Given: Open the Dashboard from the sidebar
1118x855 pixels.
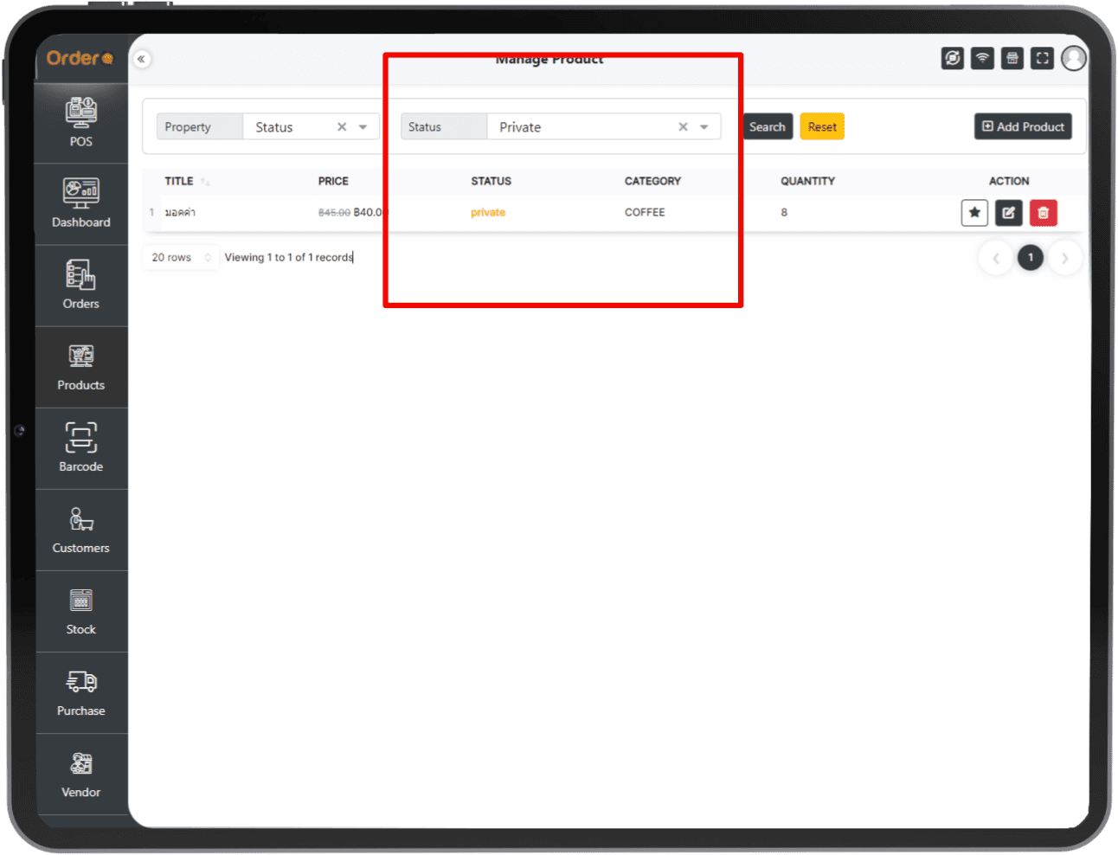Looking at the screenshot, I should coord(80,202).
